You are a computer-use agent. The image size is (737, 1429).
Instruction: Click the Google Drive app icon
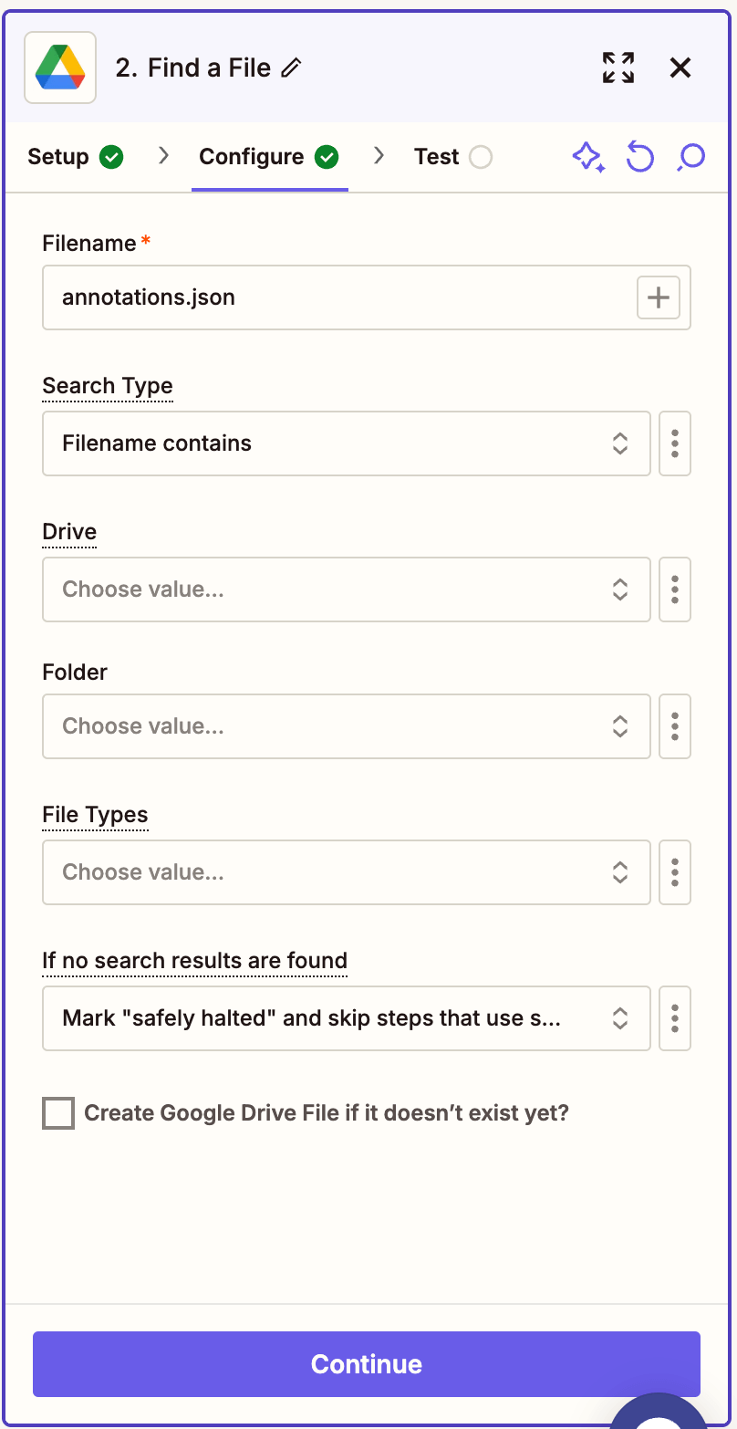[59, 68]
